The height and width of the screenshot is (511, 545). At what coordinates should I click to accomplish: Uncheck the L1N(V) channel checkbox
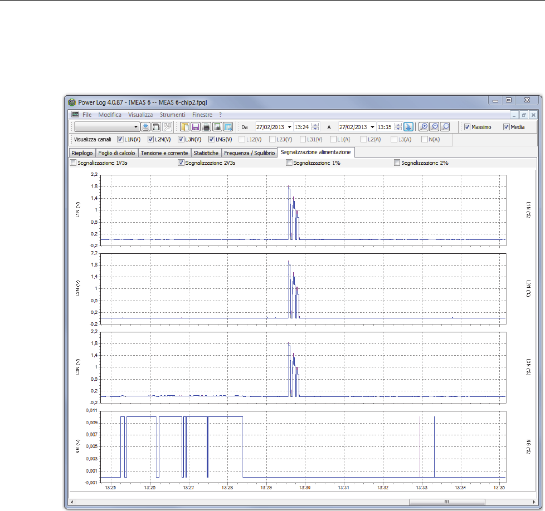point(121,139)
